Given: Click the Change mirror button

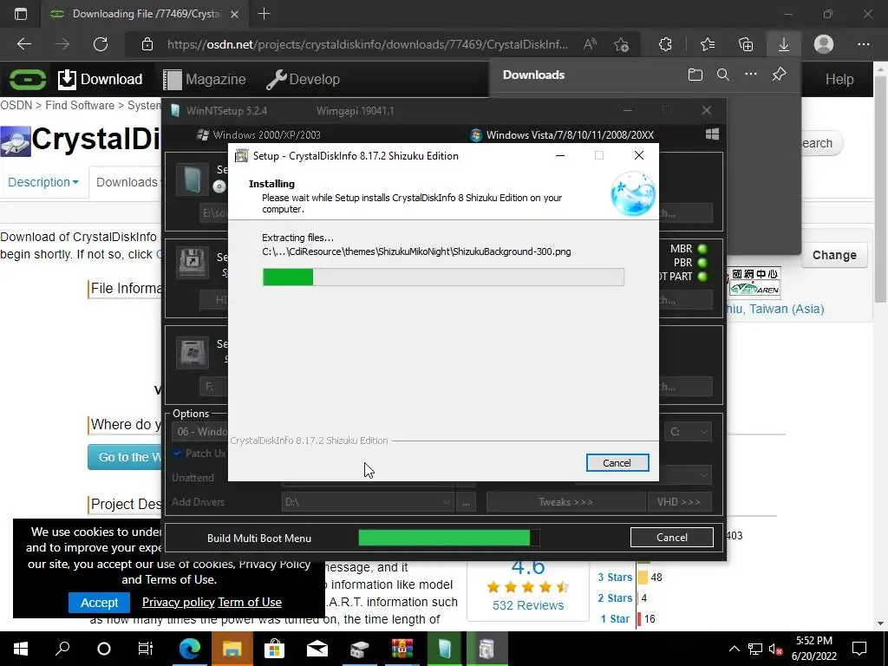Looking at the screenshot, I should click(x=834, y=256).
